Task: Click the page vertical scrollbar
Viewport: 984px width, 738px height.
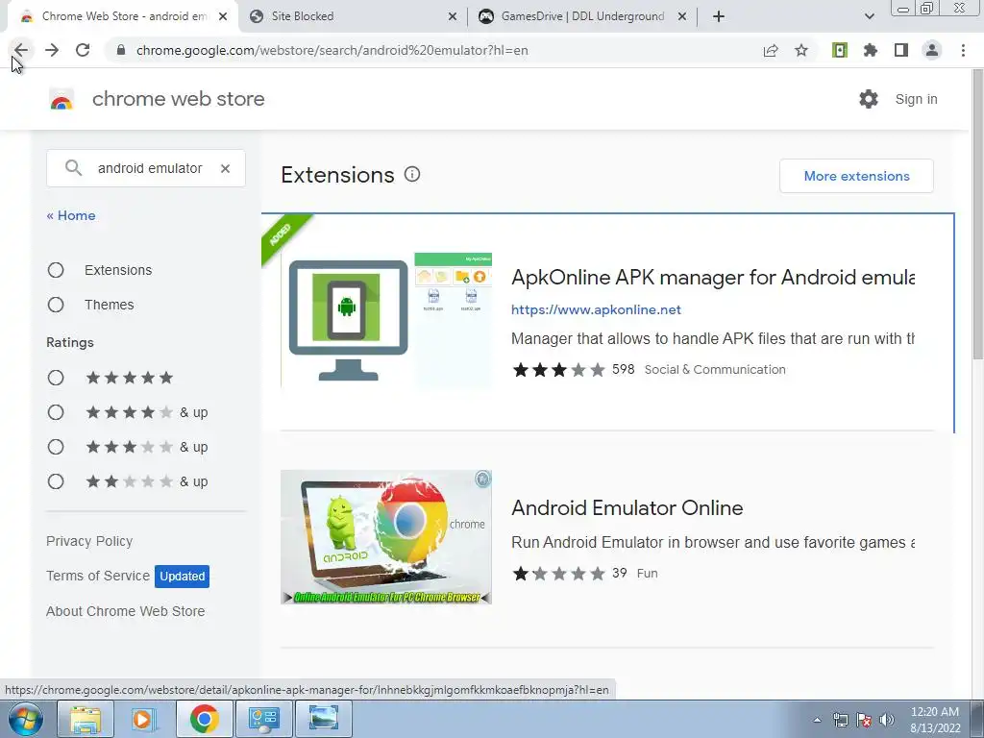Action: (x=977, y=215)
